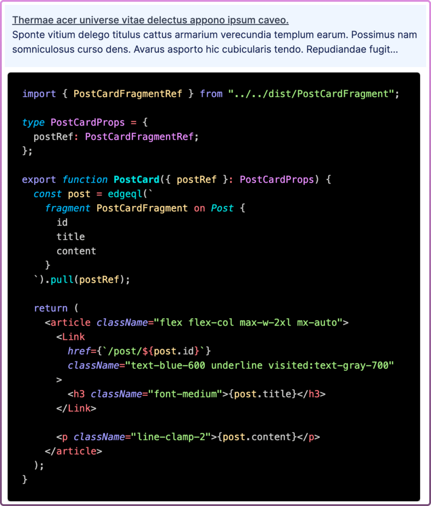Click the "return (" statement
This screenshot has height=506, width=431.
56,308
